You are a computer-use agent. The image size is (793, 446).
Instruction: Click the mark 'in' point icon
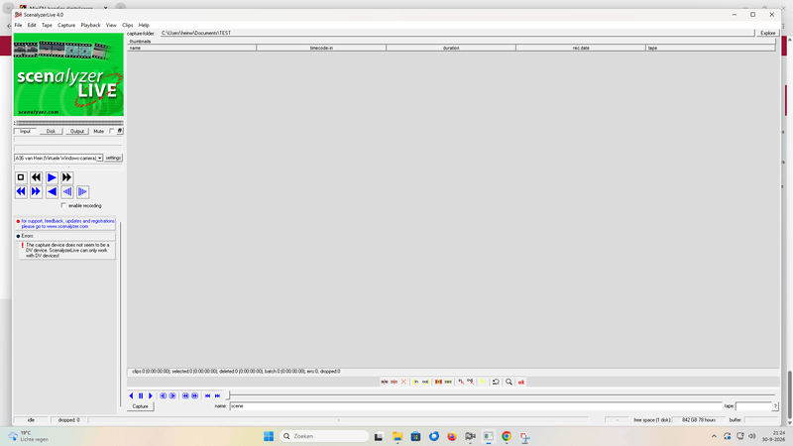coord(415,382)
